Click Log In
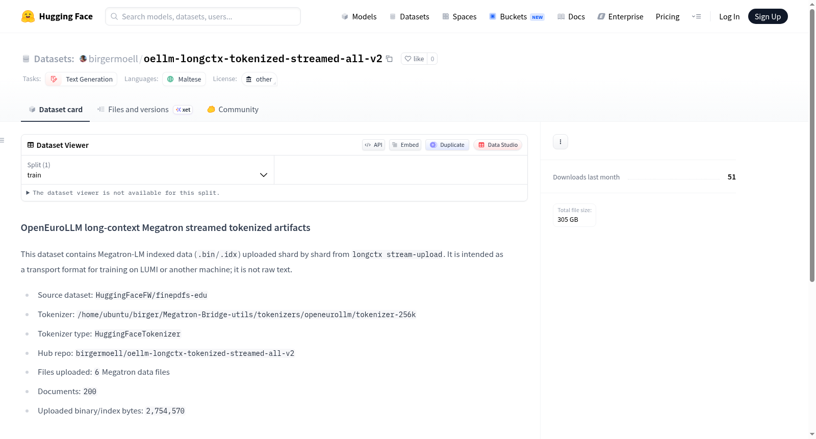The width and height of the screenshot is (816, 439). tap(729, 16)
